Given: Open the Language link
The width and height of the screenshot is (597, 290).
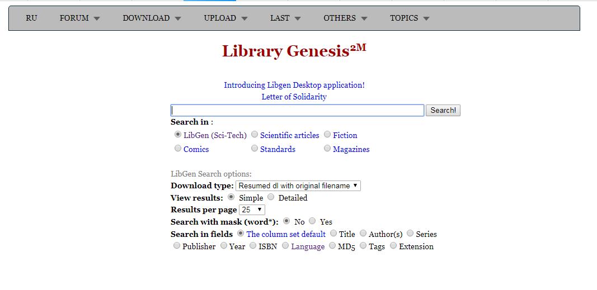Looking at the screenshot, I should [x=308, y=246].
